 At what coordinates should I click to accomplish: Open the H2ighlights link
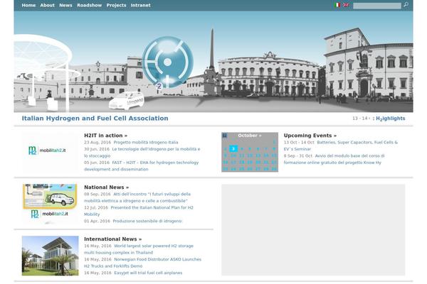(x=391, y=119)
